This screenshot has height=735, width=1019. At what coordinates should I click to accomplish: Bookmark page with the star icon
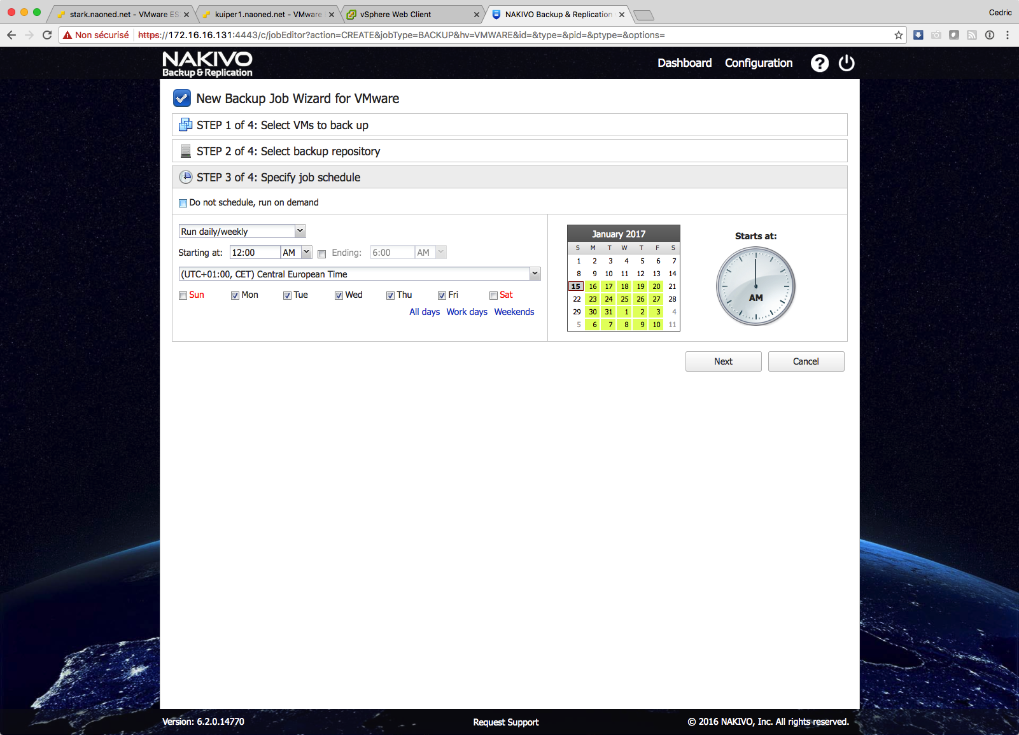click(x=898, y=35)
